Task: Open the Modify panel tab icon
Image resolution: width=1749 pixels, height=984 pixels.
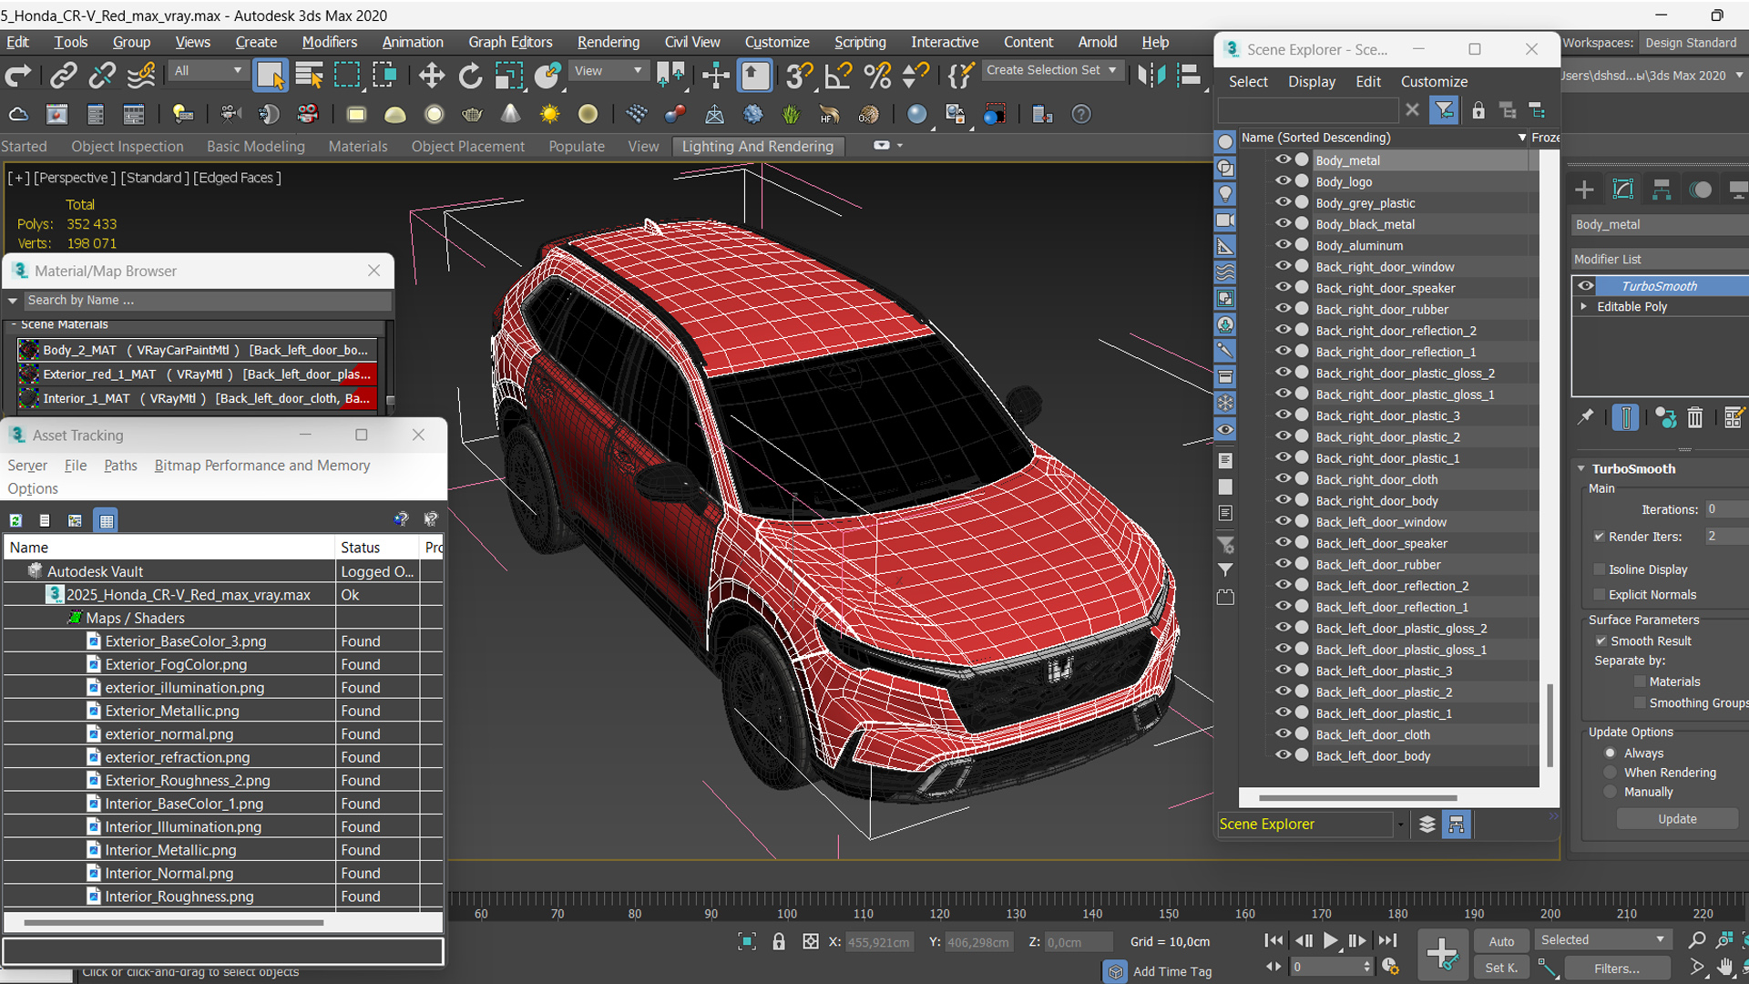Action: pos(1623,190)
